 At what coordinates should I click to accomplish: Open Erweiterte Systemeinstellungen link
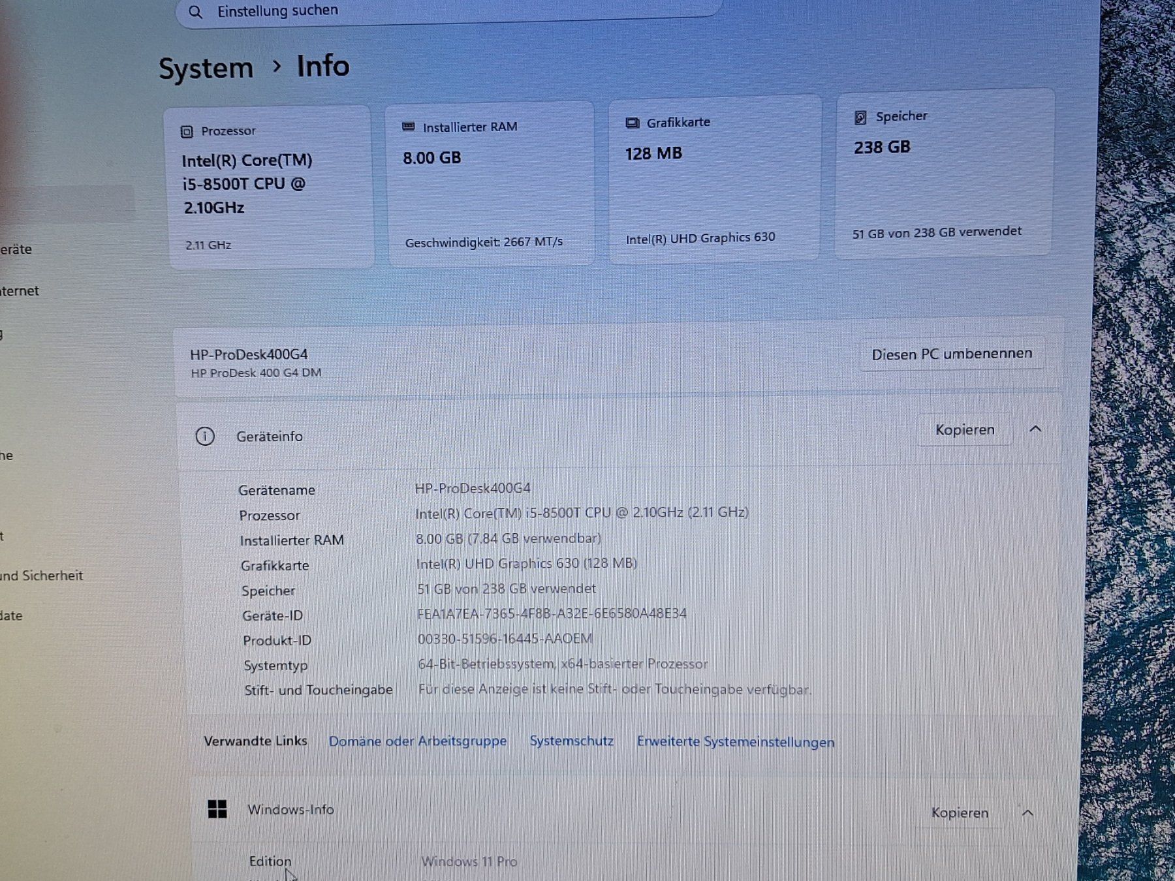point(736,742)
